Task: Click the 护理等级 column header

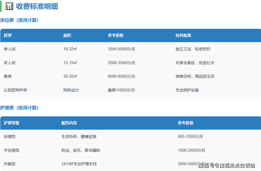Action: [x=11, y=123]
